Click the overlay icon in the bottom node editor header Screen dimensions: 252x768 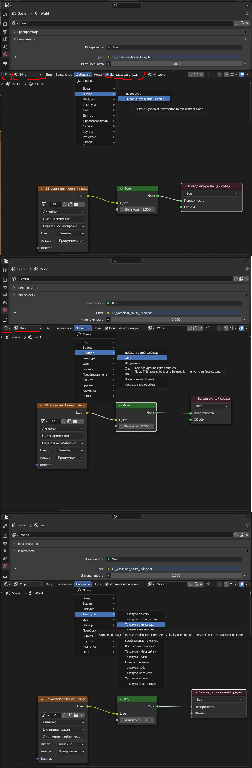(x=242, y=584)
